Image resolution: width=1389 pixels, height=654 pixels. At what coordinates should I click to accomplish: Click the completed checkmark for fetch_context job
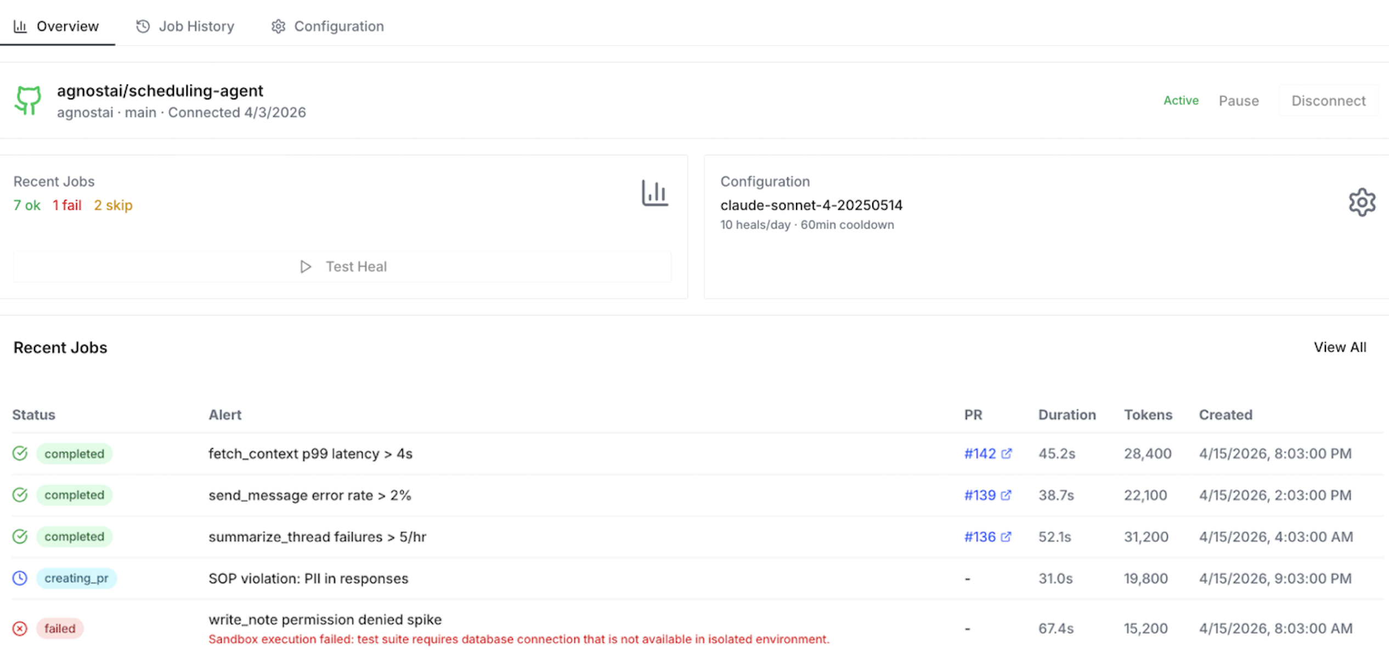20,453
